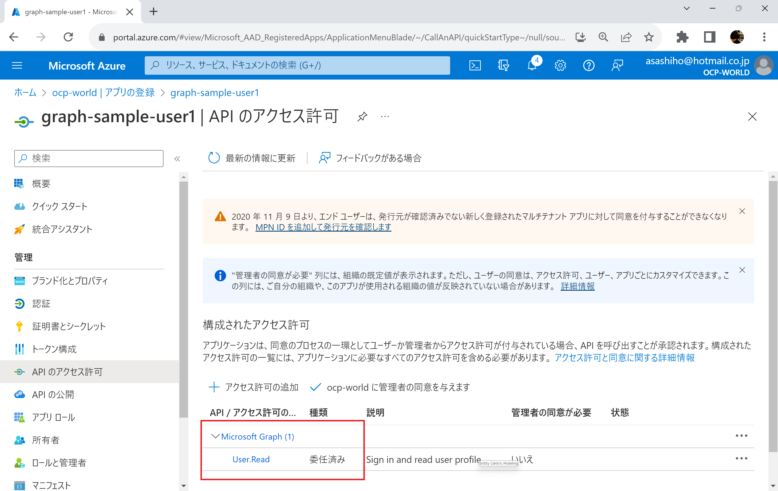778x491 pixels.
Task: Click the resource search bar
Action: [x=297, y=65]
